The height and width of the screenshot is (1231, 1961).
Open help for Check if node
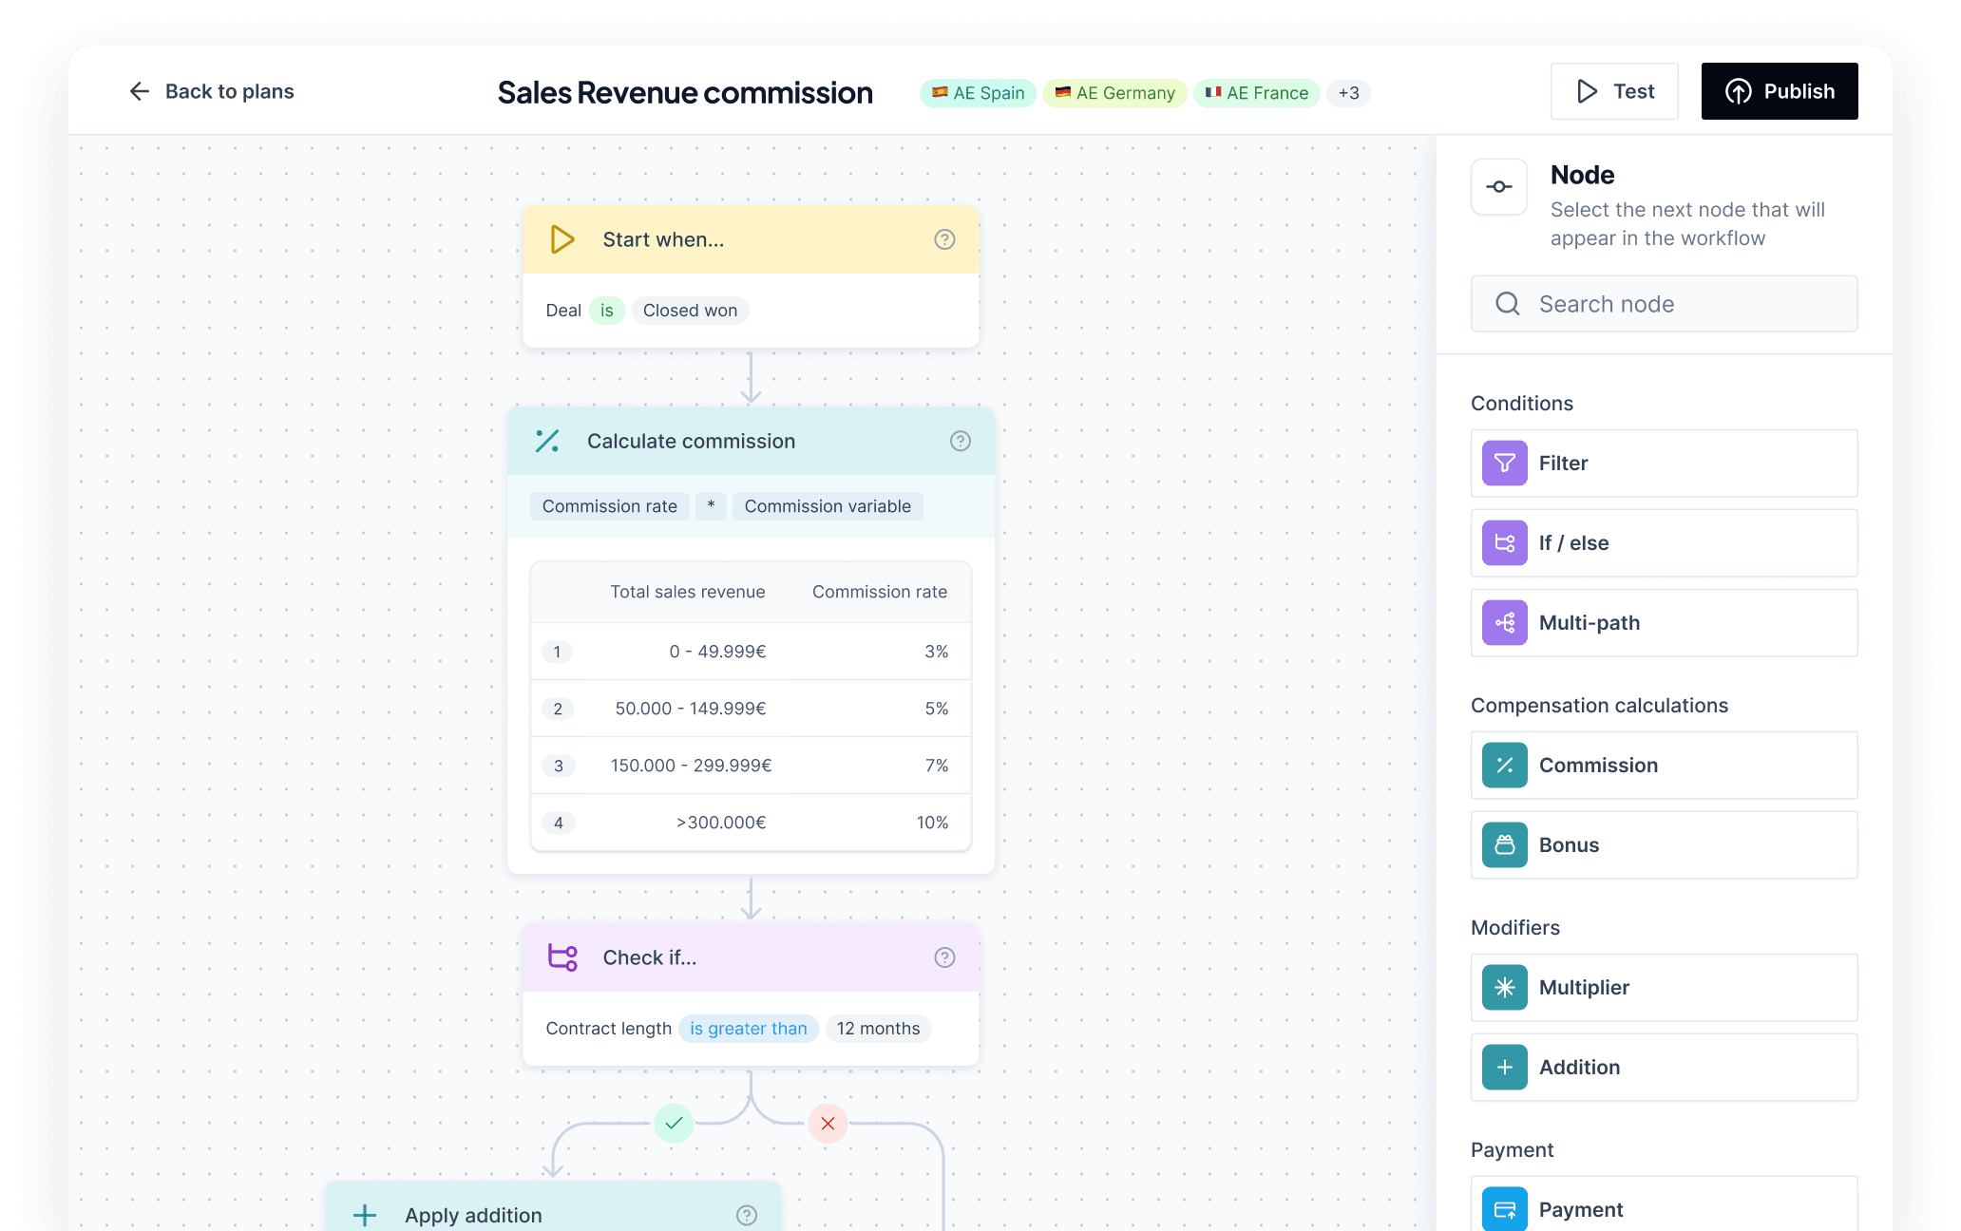944,957
